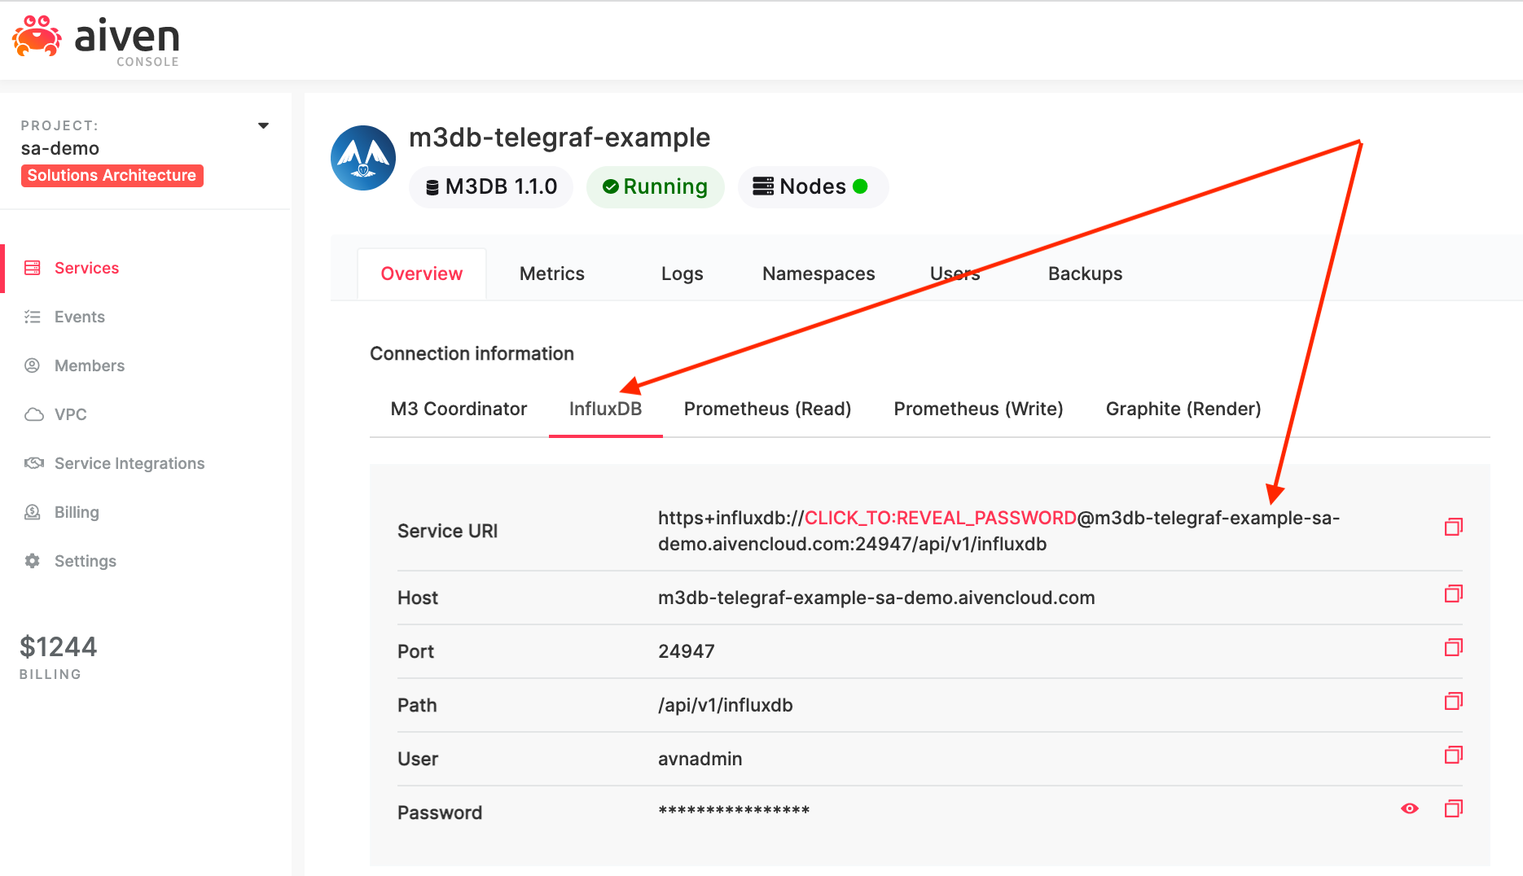The image size is (1523, 876).
Task: Click the path /api/v1/influxdb
Action: point(726,705)
